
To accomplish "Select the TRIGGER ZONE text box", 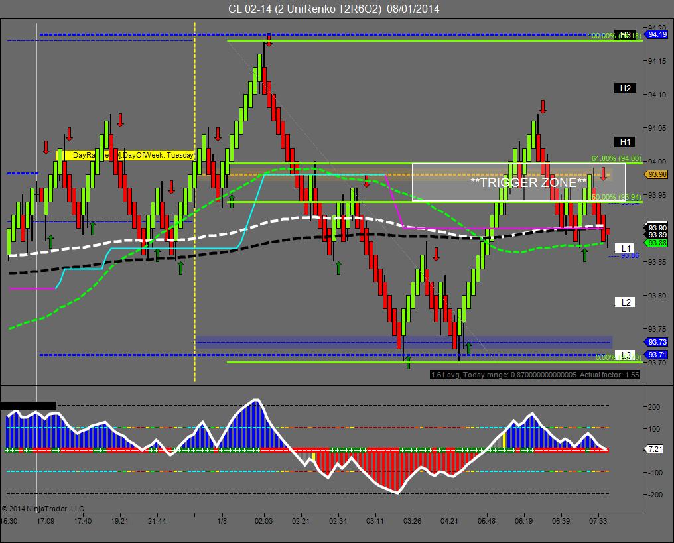I will pos(519,182).
